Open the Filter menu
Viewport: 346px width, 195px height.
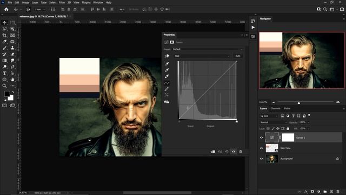tap(62, 2)
